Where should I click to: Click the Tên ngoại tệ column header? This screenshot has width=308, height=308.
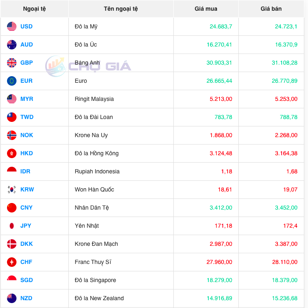(121, 9)
